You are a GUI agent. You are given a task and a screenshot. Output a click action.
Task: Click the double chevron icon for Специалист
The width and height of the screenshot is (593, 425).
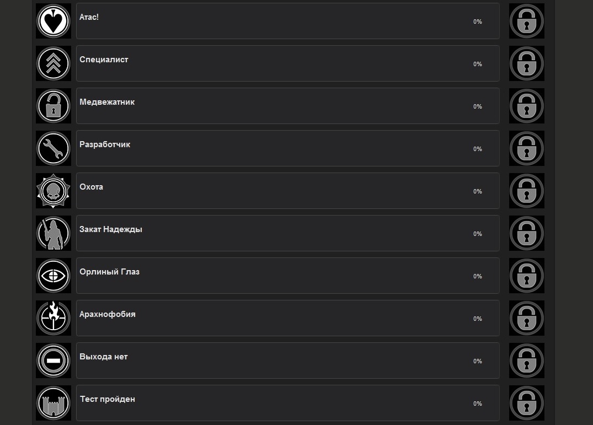coord(54,63)
